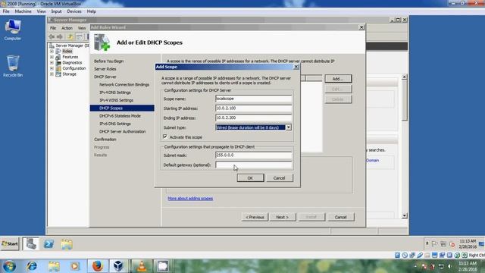The width and height of the screenshot is (485, 273).
Task: Select 'Network Connection Bindings' wizard step
Action: tap(124, 84)
